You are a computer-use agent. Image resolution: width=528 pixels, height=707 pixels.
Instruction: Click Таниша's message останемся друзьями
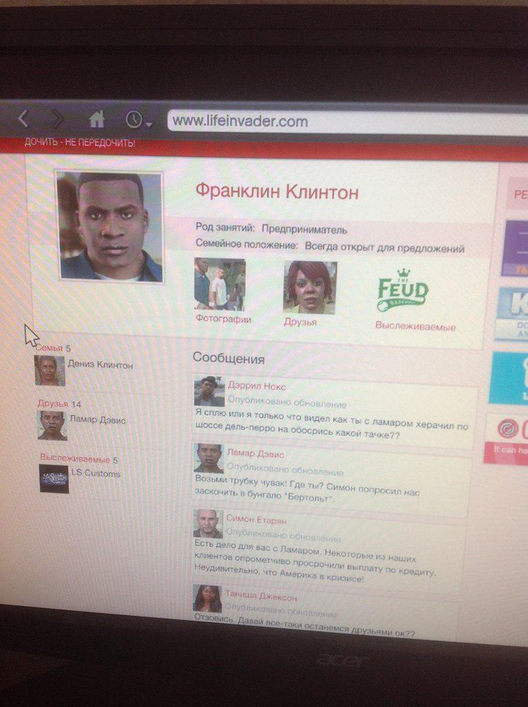click(x=304, y=626)
